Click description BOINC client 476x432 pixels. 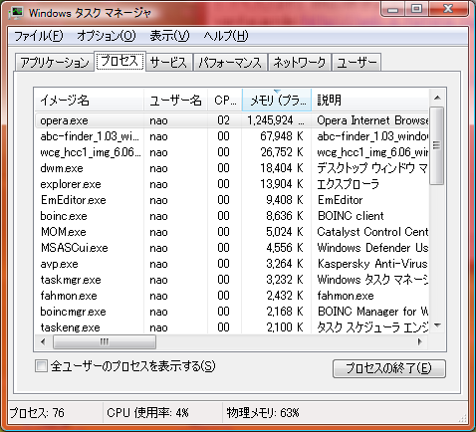tap(351, 216)
